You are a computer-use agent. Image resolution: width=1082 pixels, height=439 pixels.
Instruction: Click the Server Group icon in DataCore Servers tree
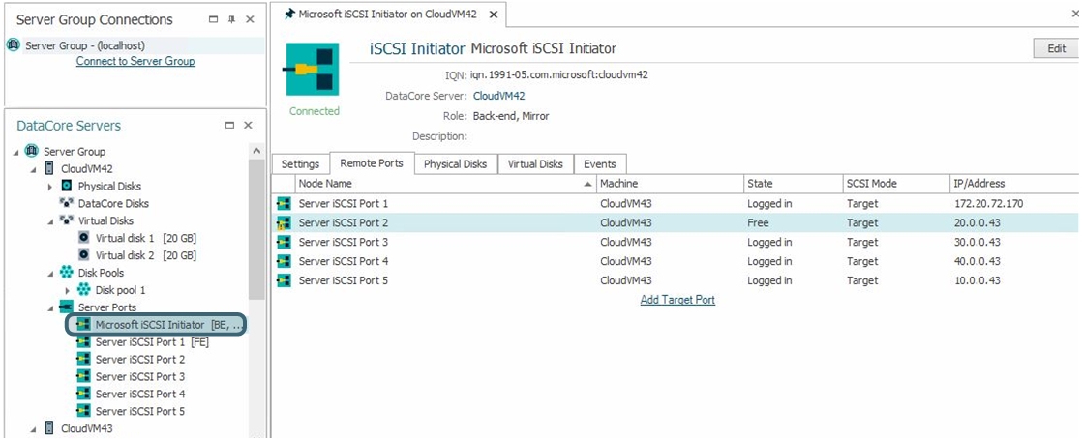coord(32,152)
